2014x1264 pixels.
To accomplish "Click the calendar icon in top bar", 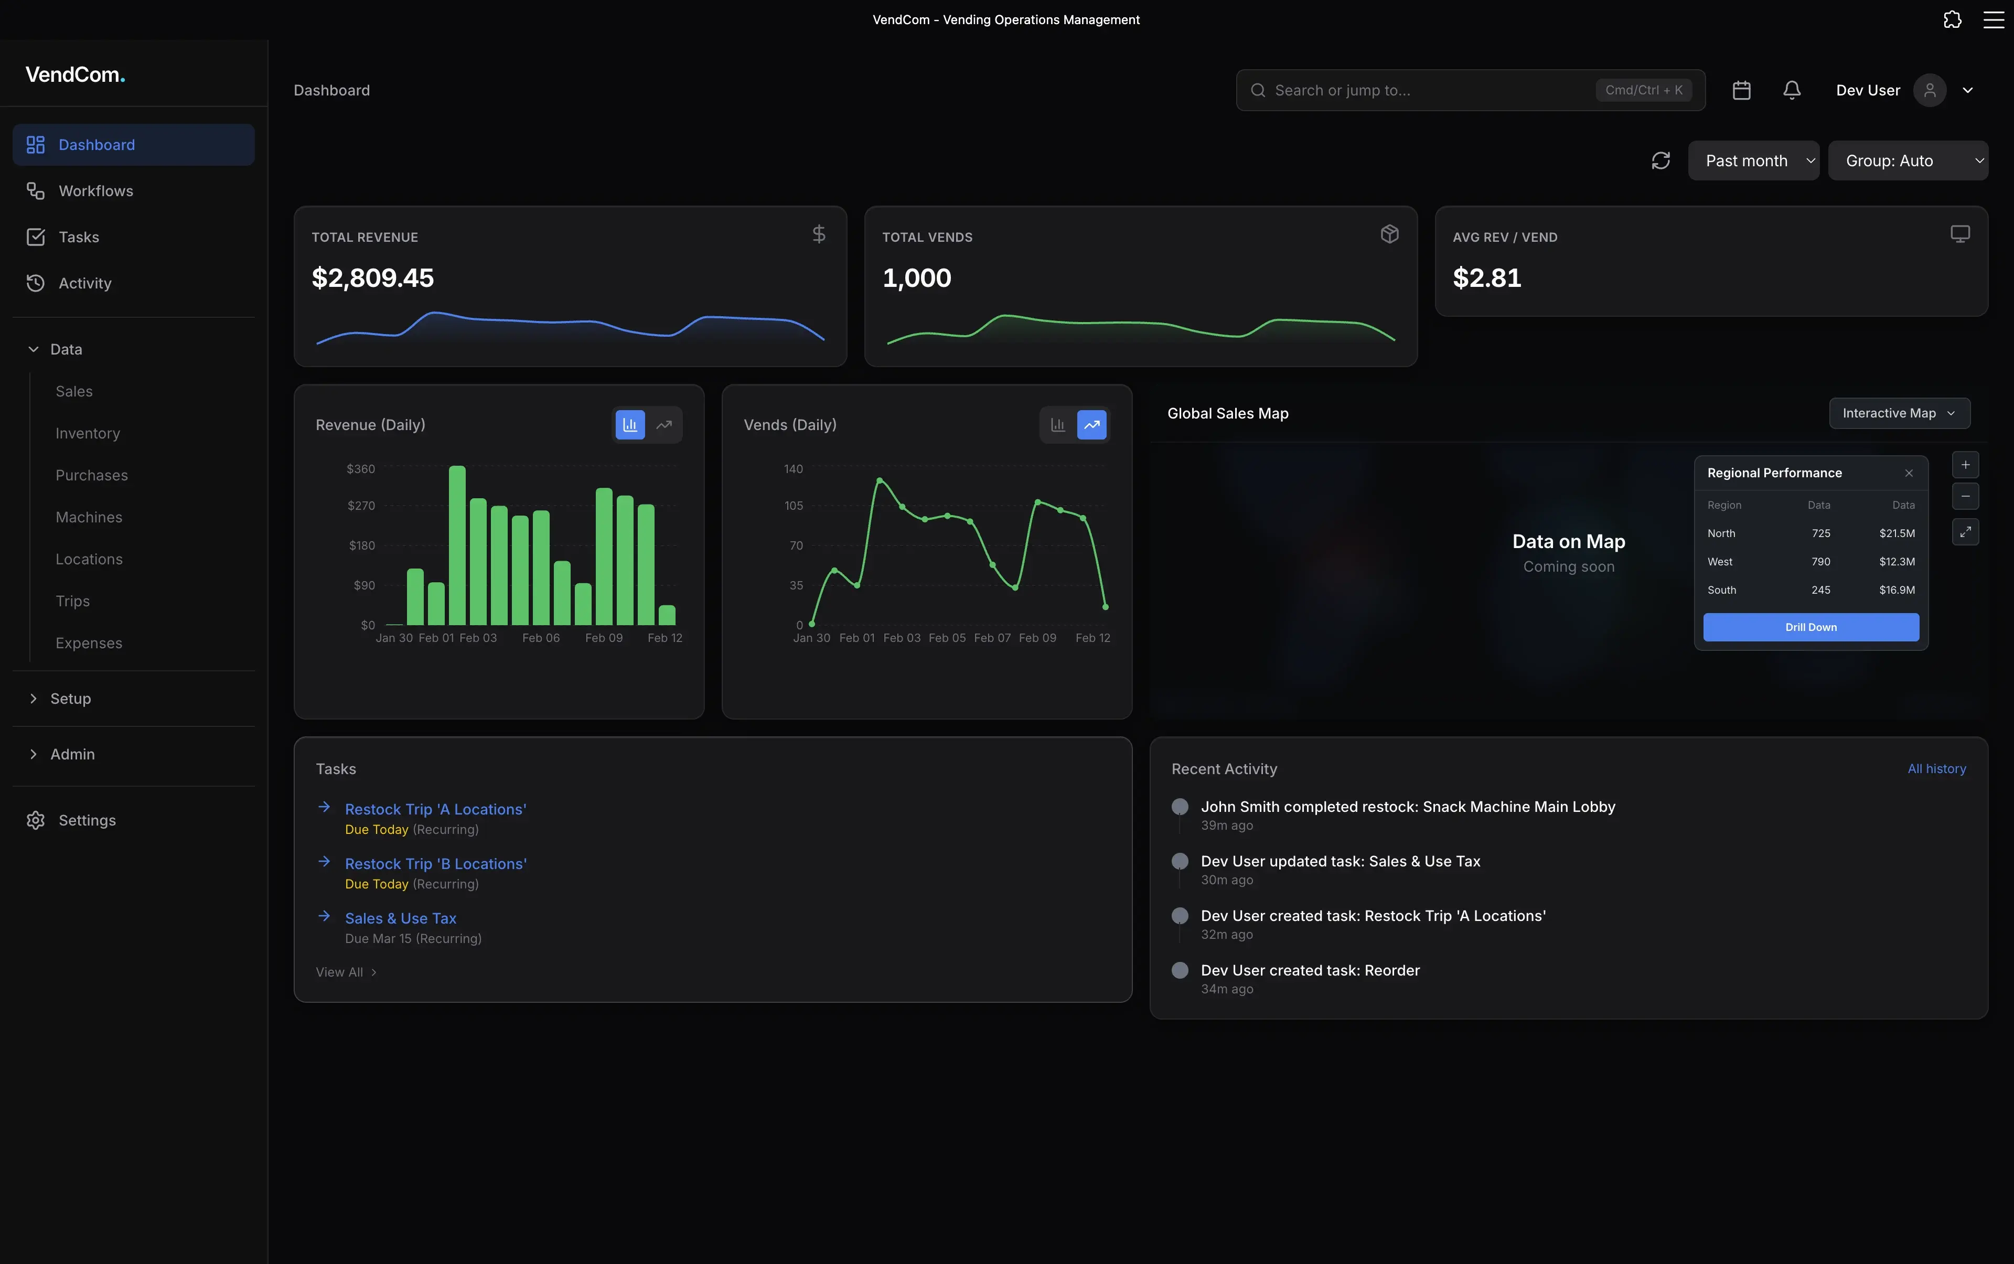I will [1741, 90].
